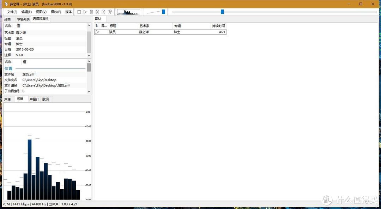Click the 1:03 / 4:21 status time
The image size is (381, 209).
[69, 204]
